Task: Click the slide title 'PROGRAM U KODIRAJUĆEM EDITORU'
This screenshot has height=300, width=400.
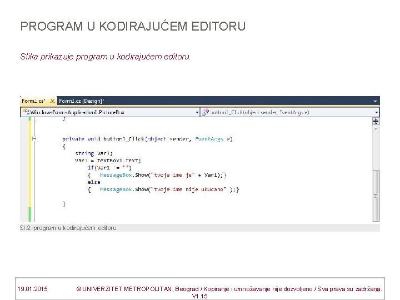Action: click(x=133, y=26)
